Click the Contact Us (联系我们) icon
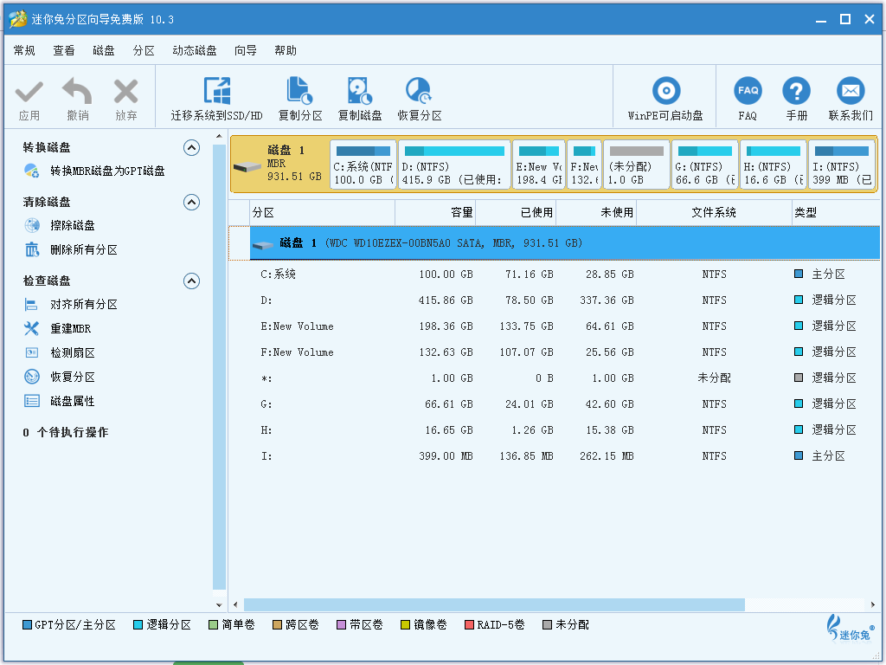 coord(850,92)
